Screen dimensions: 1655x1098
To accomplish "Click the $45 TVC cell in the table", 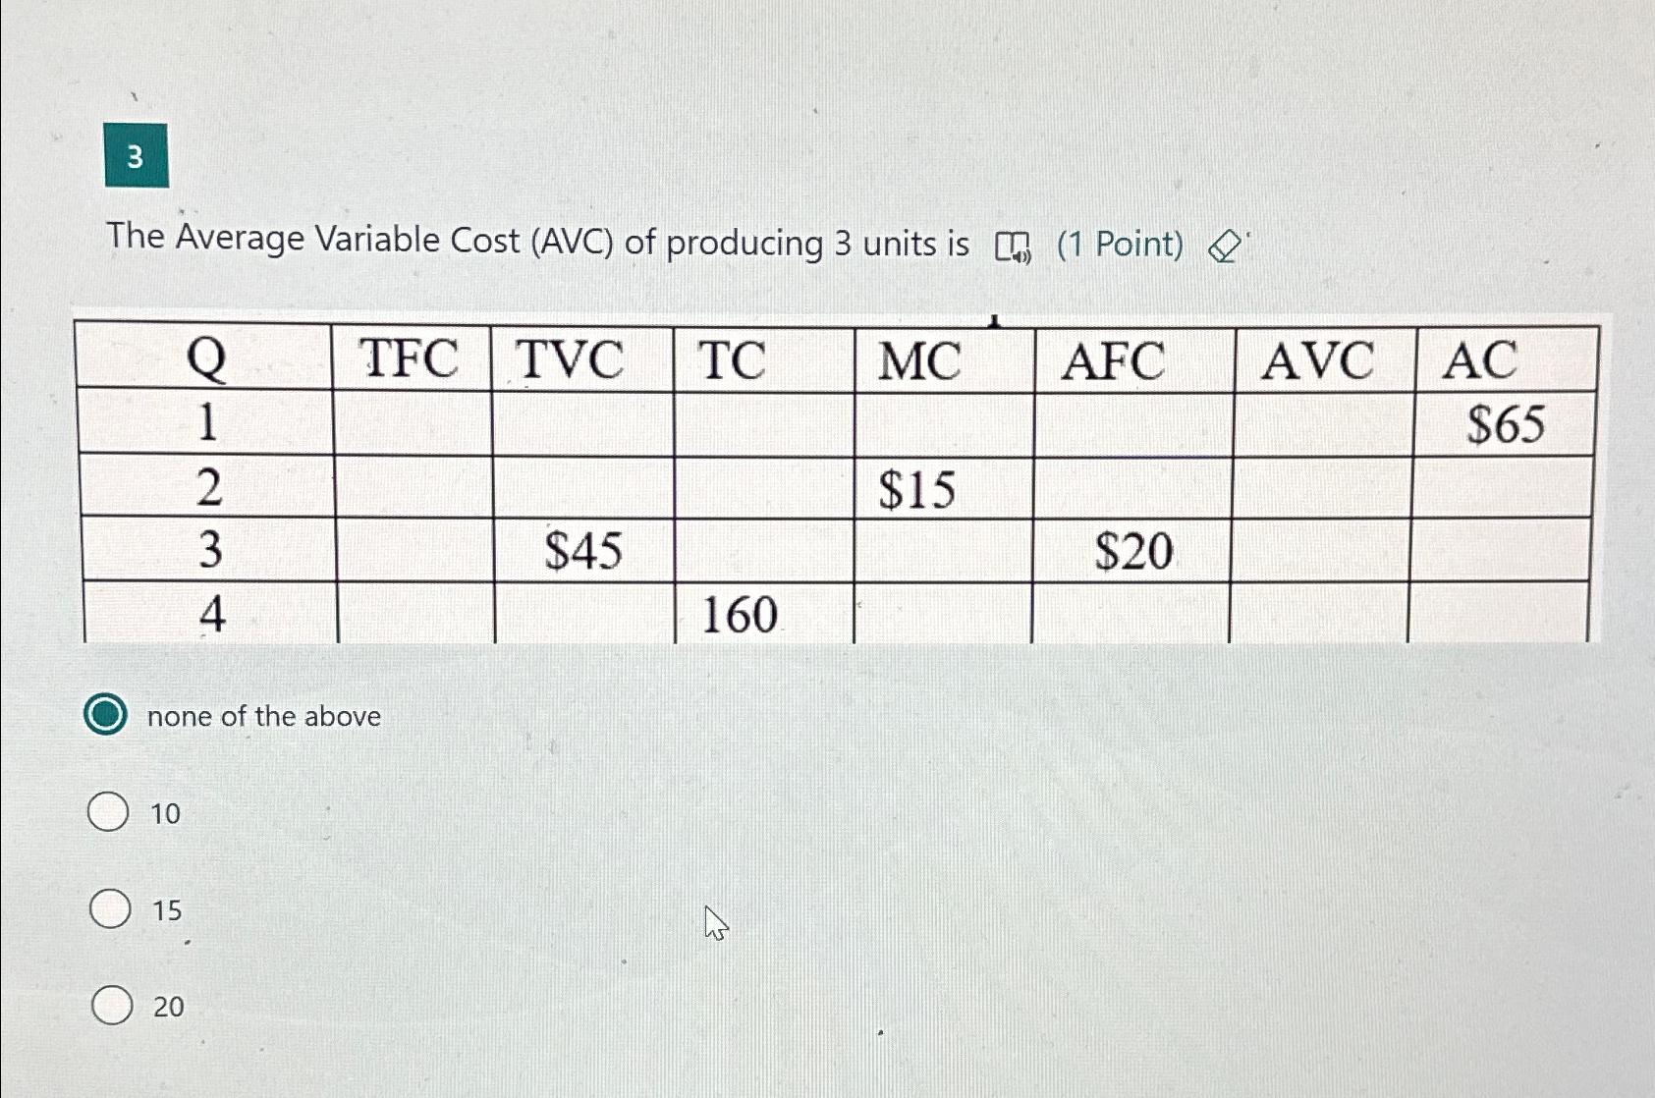I will [584, 552].
